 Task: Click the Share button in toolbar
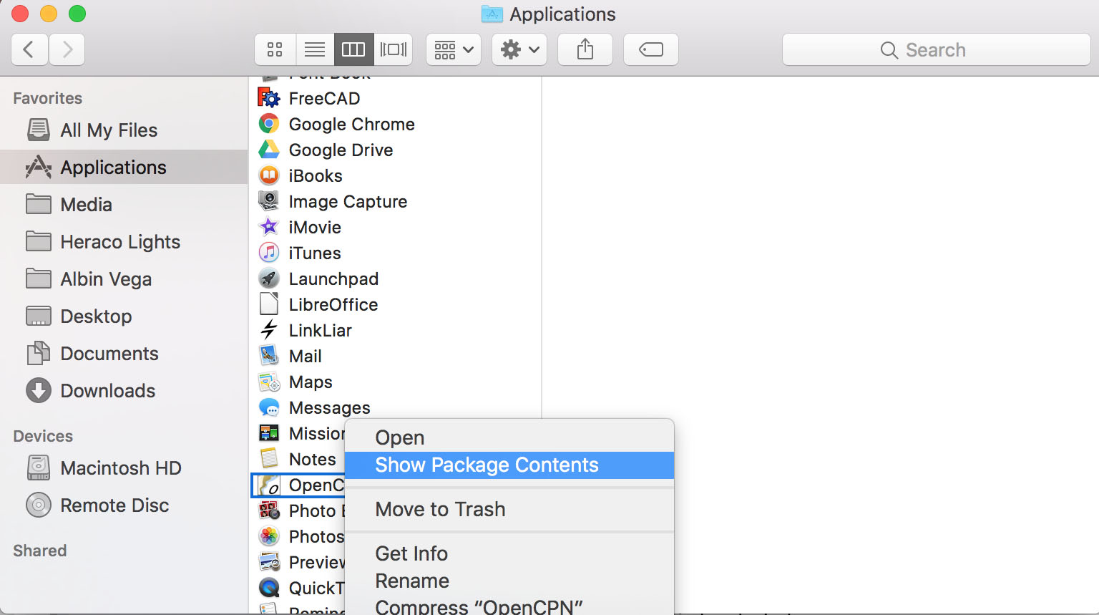tap(585, 49)
